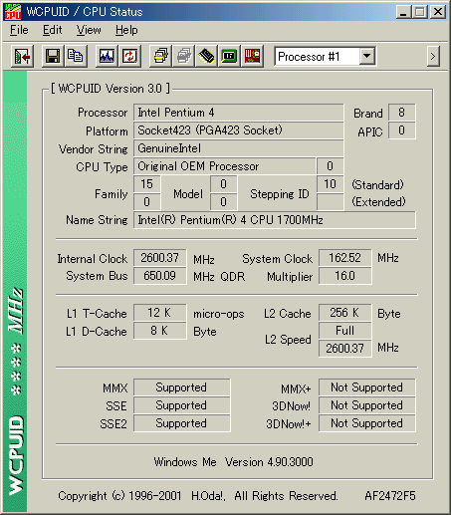Click the GenuineIntel vendor string
Screen dimensions: 451x515
(x=238, y=148)
